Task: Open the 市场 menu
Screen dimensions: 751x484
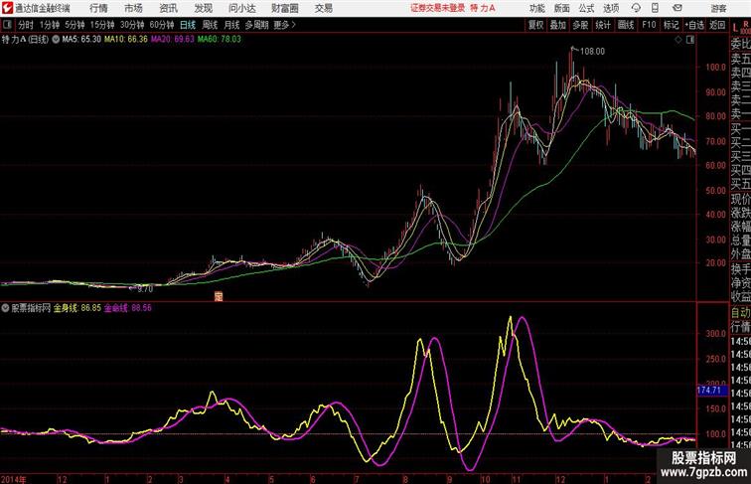Action: point(133,8)
